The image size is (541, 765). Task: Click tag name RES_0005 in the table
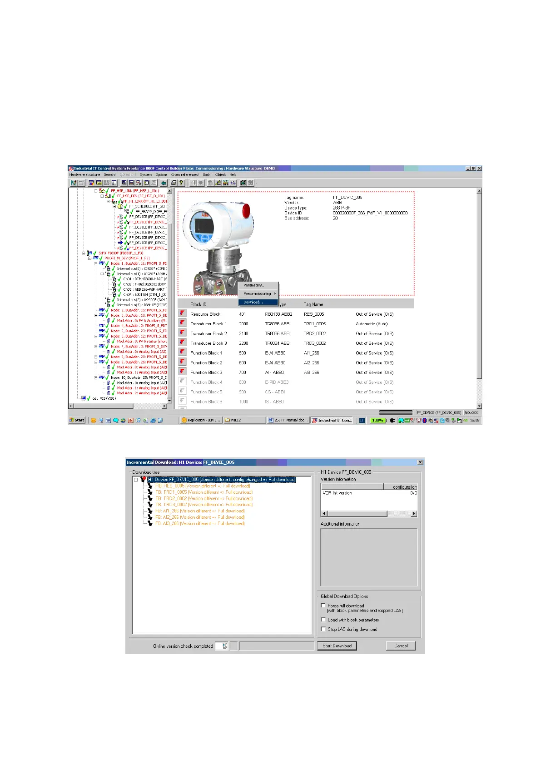314,314
